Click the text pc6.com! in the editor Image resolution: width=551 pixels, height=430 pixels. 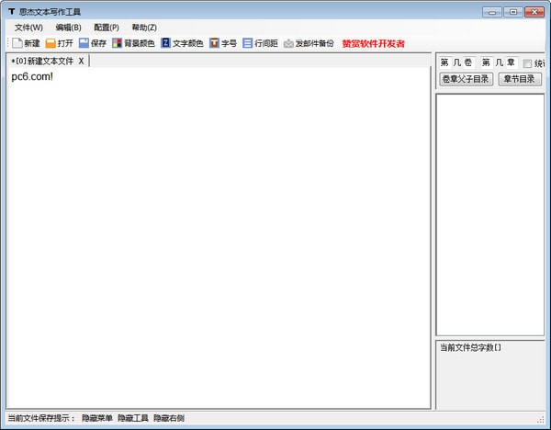[x=32, y=76]
